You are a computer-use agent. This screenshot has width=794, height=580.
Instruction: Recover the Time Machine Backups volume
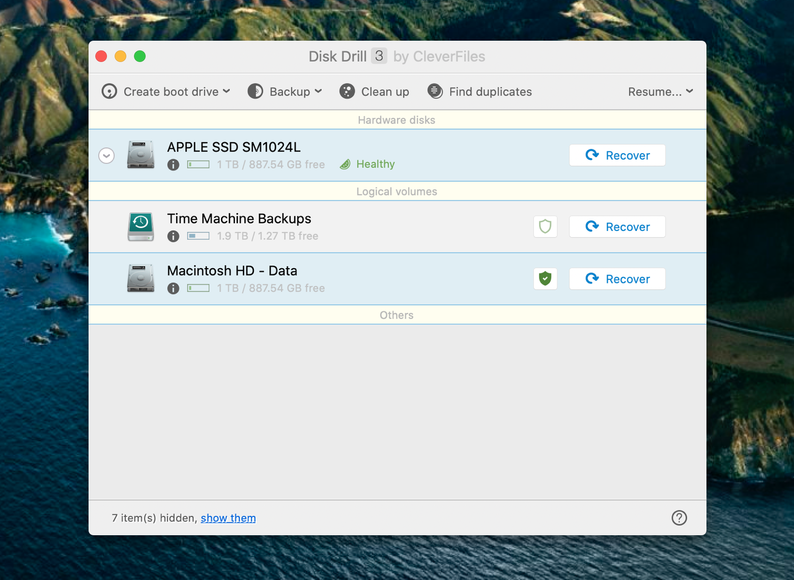click(x=617, y=227)
